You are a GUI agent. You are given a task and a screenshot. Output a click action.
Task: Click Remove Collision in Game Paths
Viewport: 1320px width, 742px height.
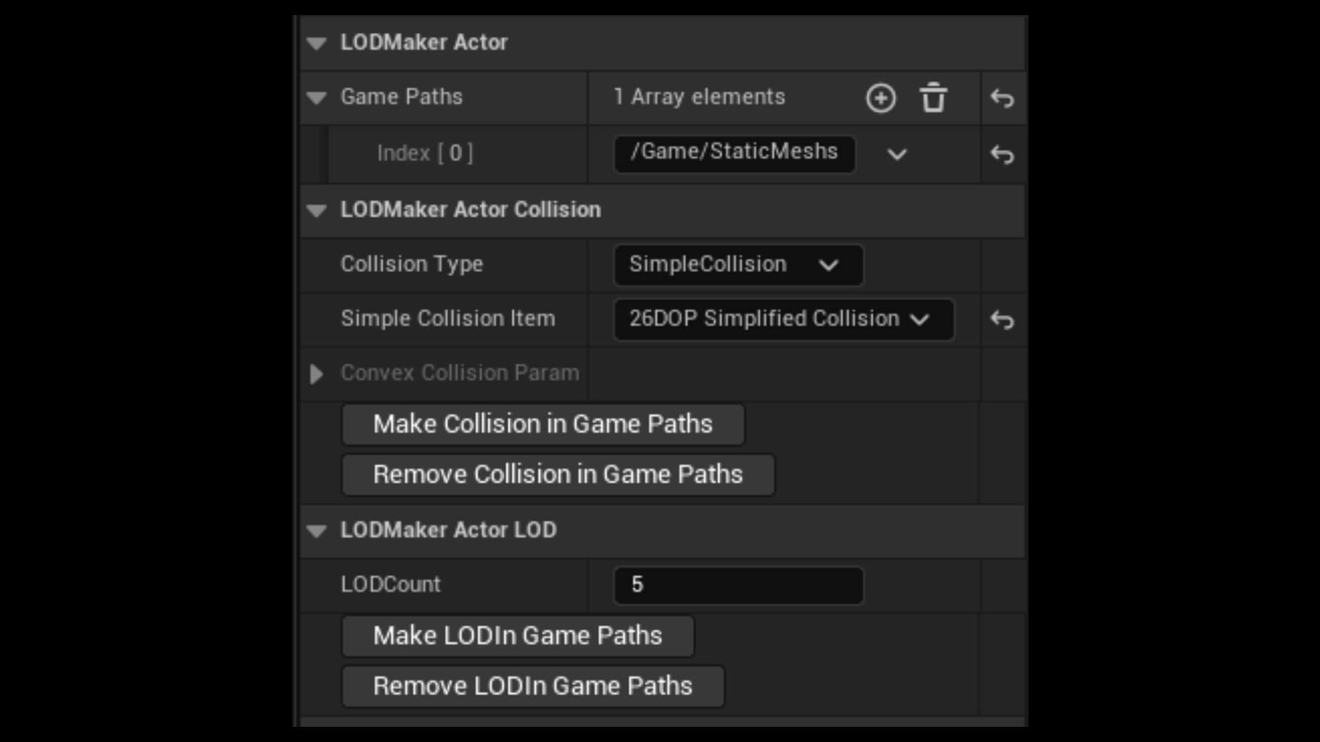tap(558, 474)
